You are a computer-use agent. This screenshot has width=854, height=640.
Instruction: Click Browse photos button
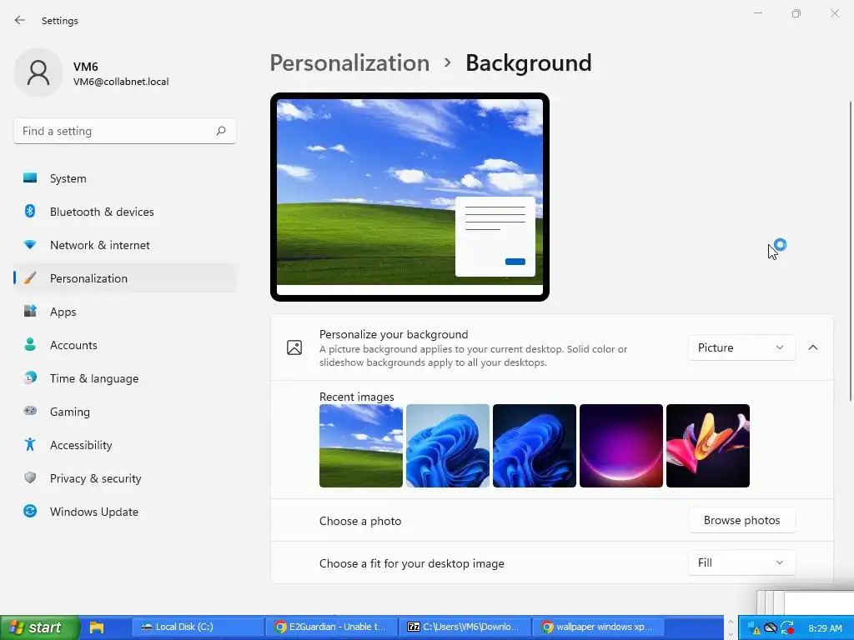pos(741,520)
